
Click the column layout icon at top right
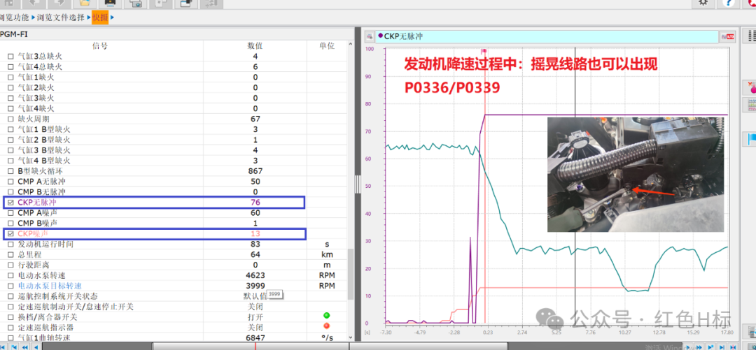[751, 36]
